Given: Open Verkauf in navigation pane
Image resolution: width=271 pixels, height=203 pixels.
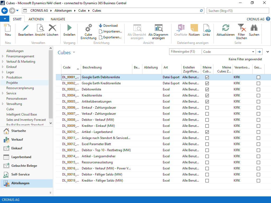Looking at the screenshot, I should coord(26,140).
